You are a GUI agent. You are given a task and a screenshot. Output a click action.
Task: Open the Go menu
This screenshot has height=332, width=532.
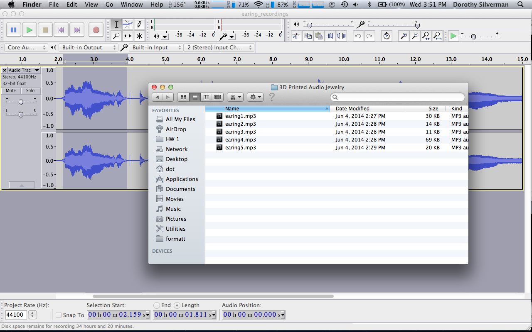[109, 5]
